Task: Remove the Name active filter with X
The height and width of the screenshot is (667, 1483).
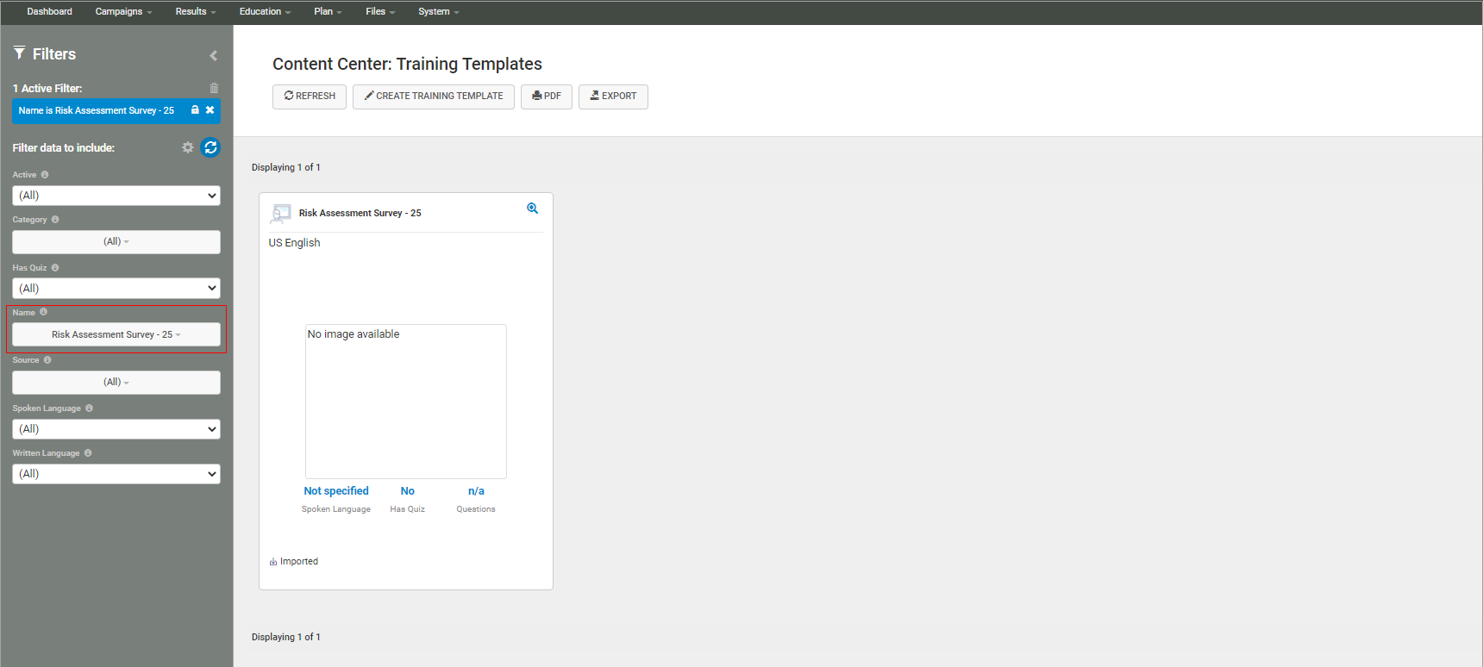Action: click(210, 110)
